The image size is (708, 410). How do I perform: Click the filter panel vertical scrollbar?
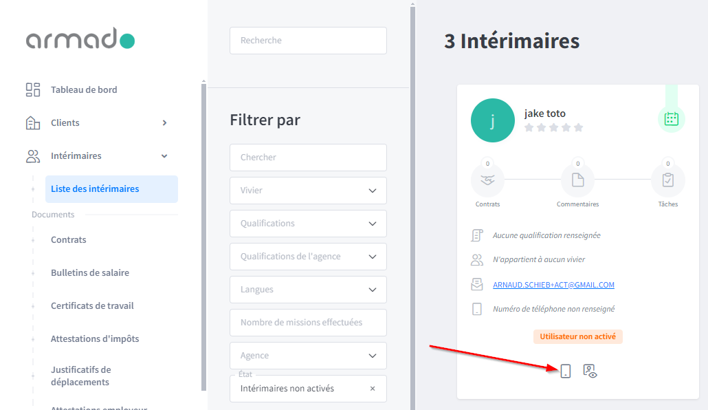click(x=412, y=208)
